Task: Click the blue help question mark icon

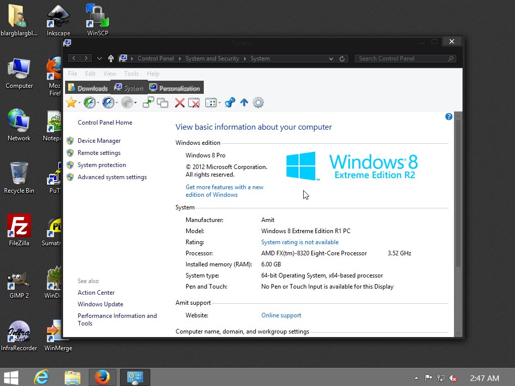Action: coord(448,117)
